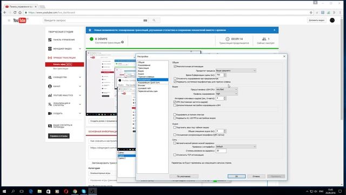
Task: Switch to OBS on the taskbar
Action: coord(92,191)
